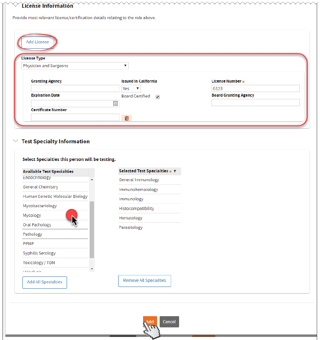Click the Cancel button
The width and height of the screenshot is (320, 340).
[169, 322]
